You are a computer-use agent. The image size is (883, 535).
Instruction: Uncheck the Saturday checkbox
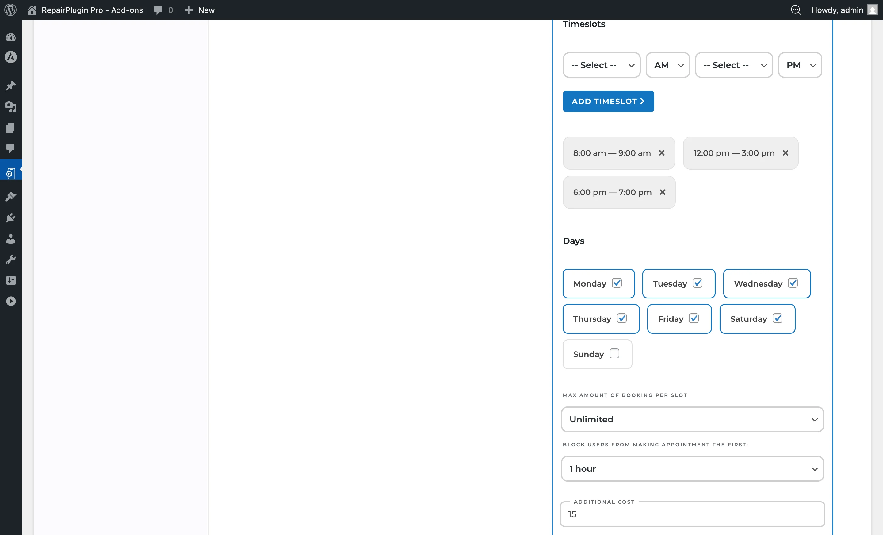click(778, 318)
